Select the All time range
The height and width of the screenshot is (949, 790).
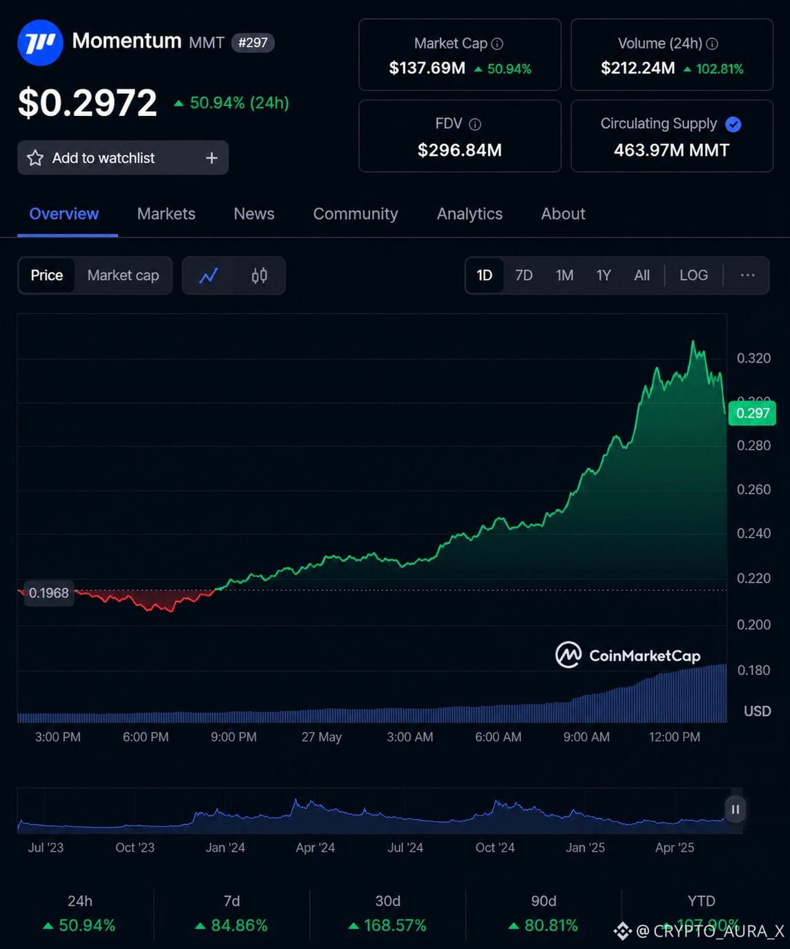click(642, 275)
